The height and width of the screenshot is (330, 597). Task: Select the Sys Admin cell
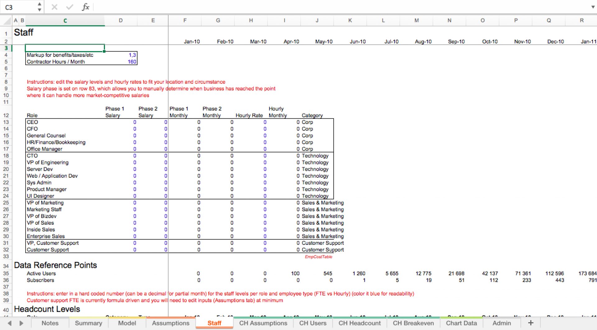[x=65, y=183]
